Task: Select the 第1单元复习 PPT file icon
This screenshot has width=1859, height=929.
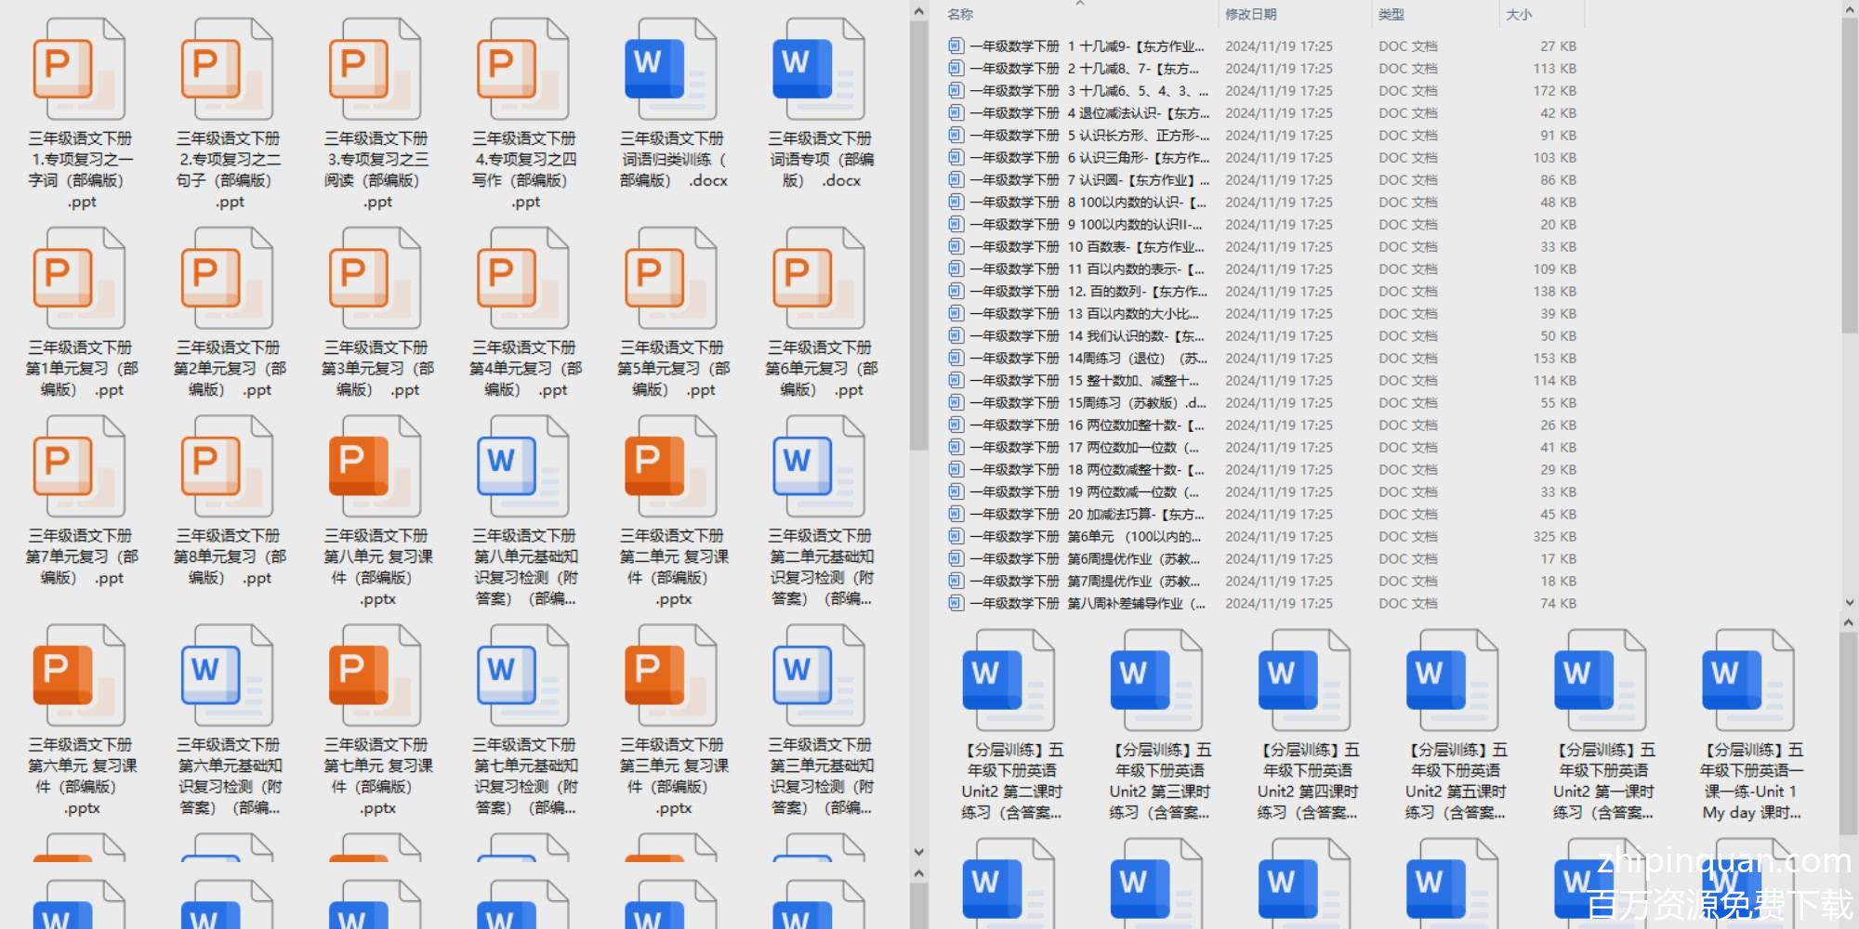Action: [x=79, y=279]
